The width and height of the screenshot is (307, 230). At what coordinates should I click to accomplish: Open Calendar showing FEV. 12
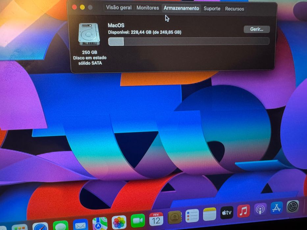(156, 219)
